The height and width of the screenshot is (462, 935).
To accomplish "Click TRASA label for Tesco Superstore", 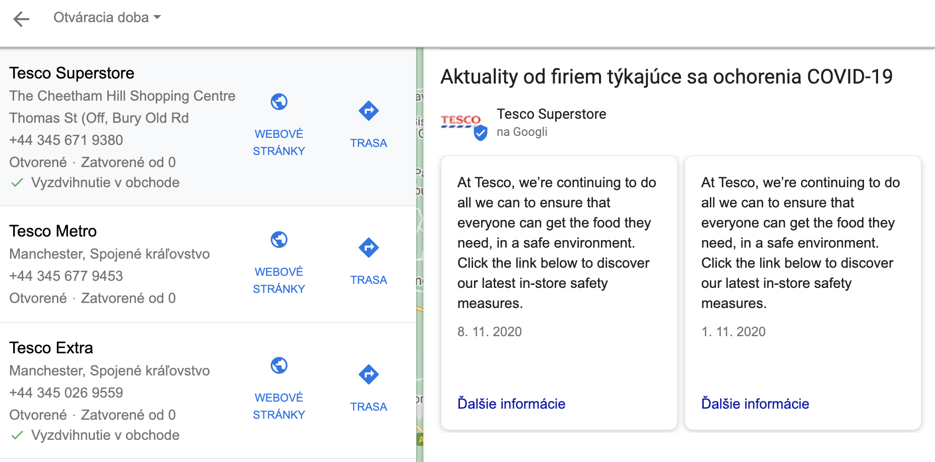I will click(x=369, y=143).
